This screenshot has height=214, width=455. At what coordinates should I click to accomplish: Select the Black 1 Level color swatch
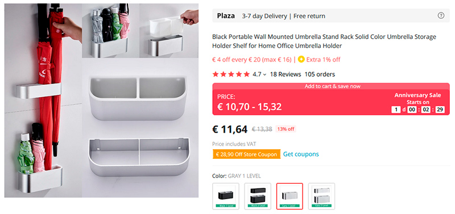coord(225,196)
